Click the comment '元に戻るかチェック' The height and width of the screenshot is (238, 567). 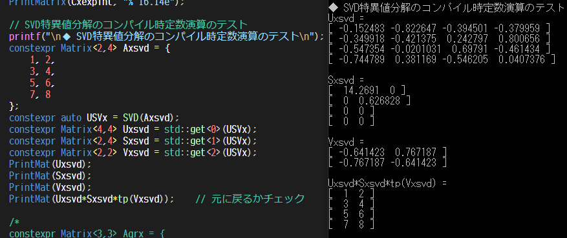(258, 199)
